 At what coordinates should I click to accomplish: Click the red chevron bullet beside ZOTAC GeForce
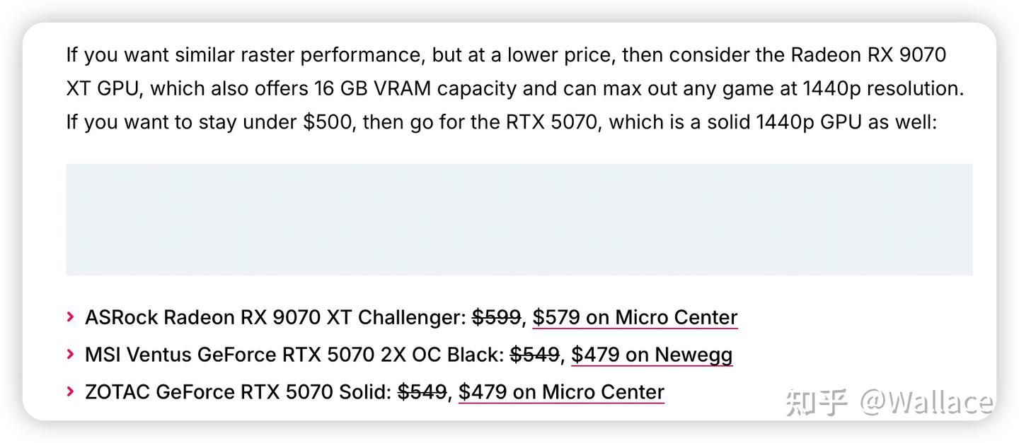tap(70, 391)
